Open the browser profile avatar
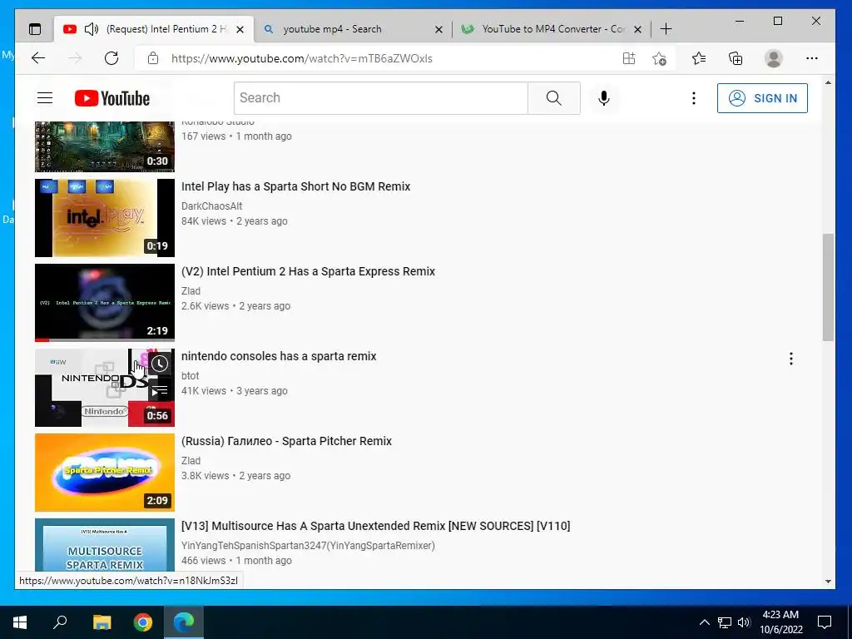This screenshot has height=639, width=852. 773,58
